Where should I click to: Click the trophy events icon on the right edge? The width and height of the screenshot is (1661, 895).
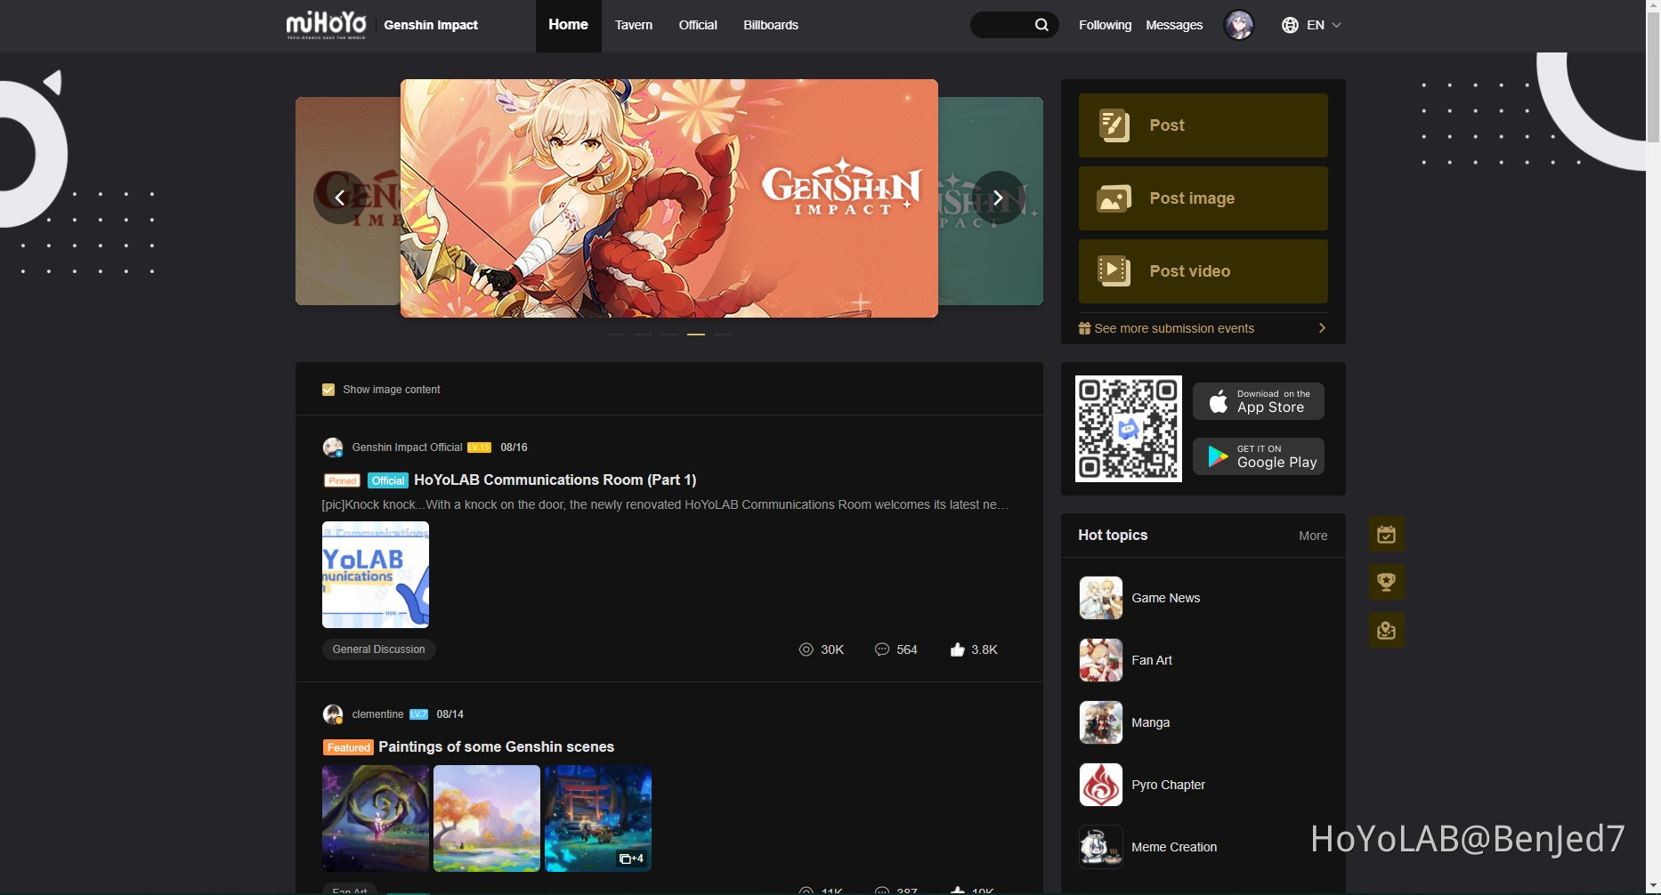(x=1386, y=582)
